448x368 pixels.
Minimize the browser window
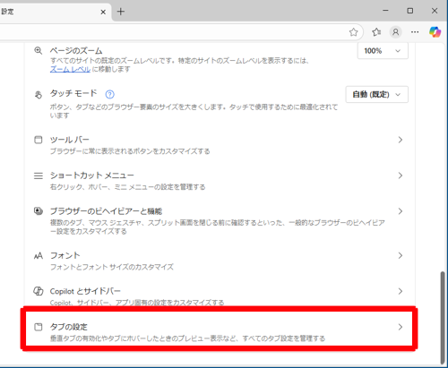[x=385, y=11]
